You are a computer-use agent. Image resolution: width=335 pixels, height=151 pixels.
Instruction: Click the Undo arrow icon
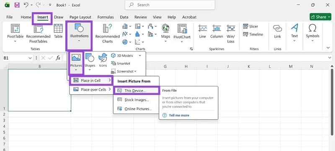coord(26,5)
